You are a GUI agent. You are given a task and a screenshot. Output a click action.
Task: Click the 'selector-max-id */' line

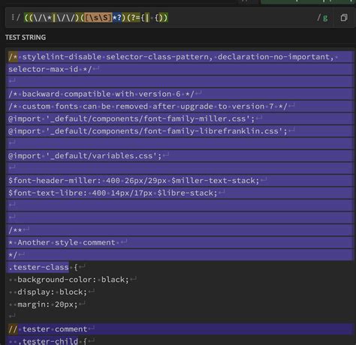[x=50, y=69]
